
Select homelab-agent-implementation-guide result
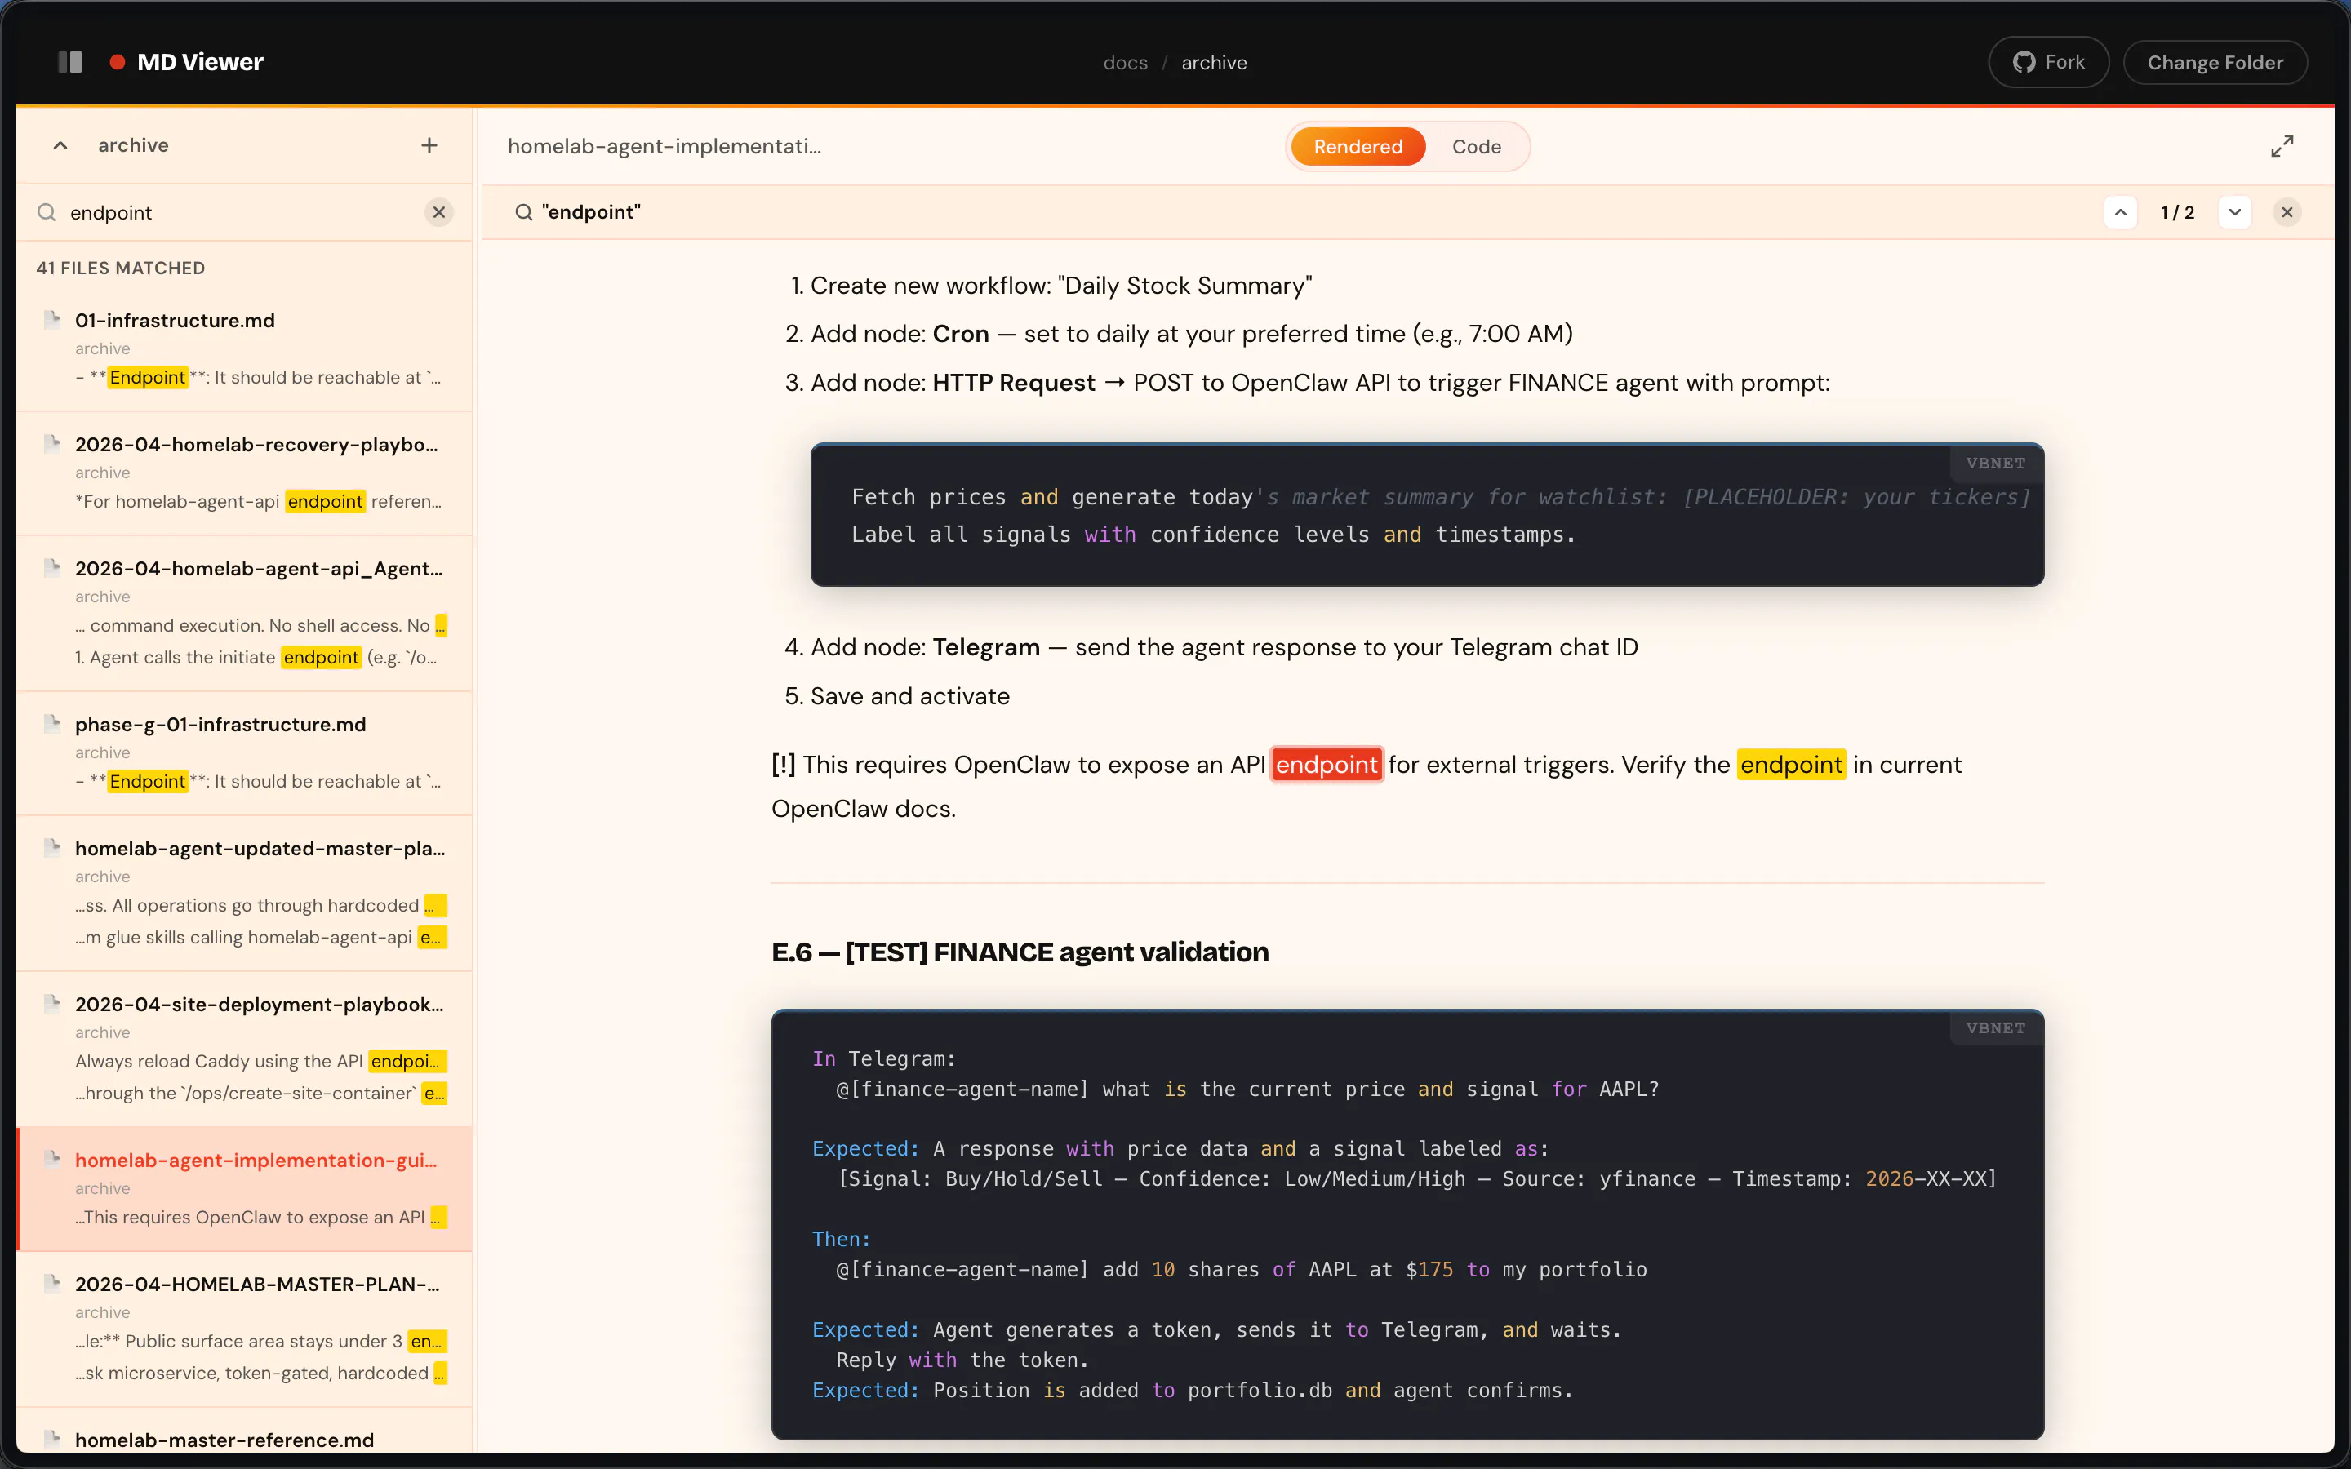245,1188
